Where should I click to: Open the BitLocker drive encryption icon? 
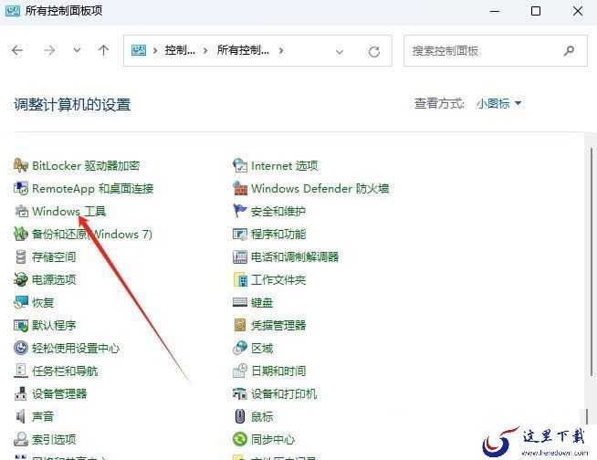[21, 165]
